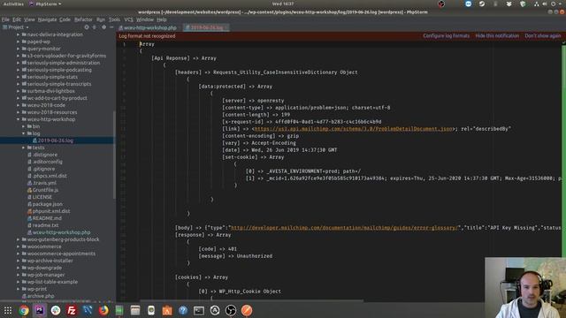Click the locate/scroll-from-source target icon
Screen dimensions: 566x318
coord(87,27)
